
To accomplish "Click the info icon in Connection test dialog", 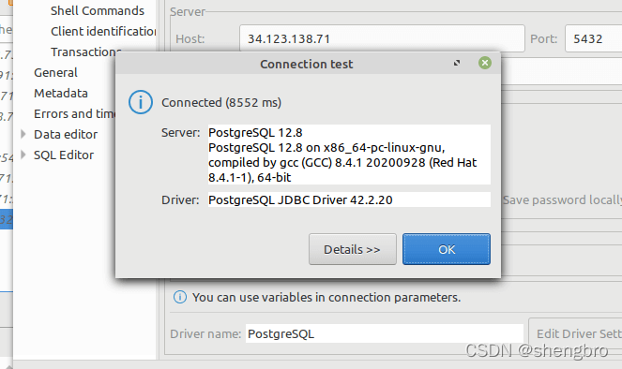I will [141, 102].
